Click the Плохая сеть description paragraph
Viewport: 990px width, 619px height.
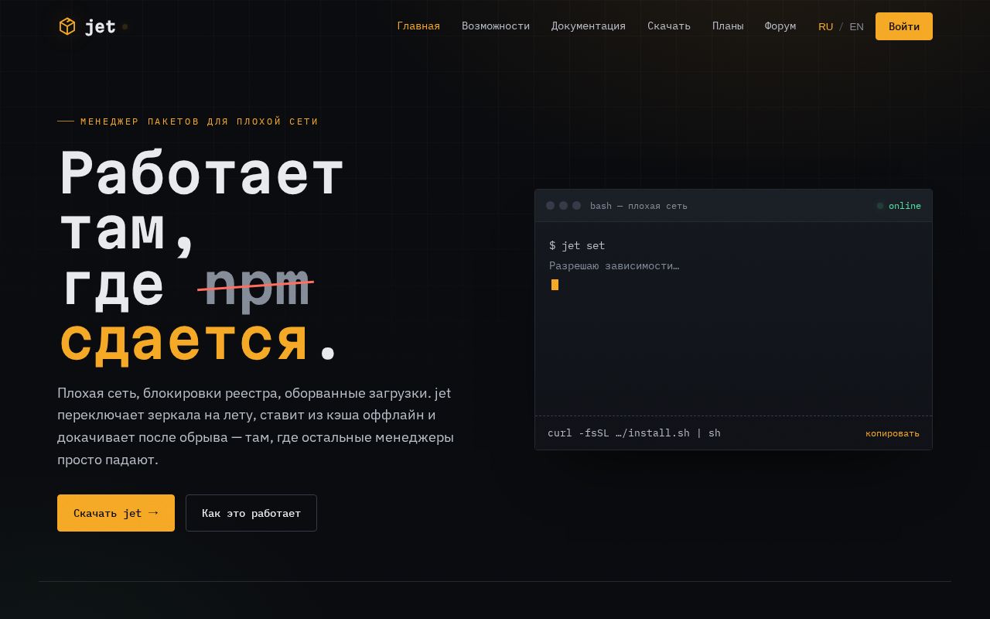click(x=255, y=426)
